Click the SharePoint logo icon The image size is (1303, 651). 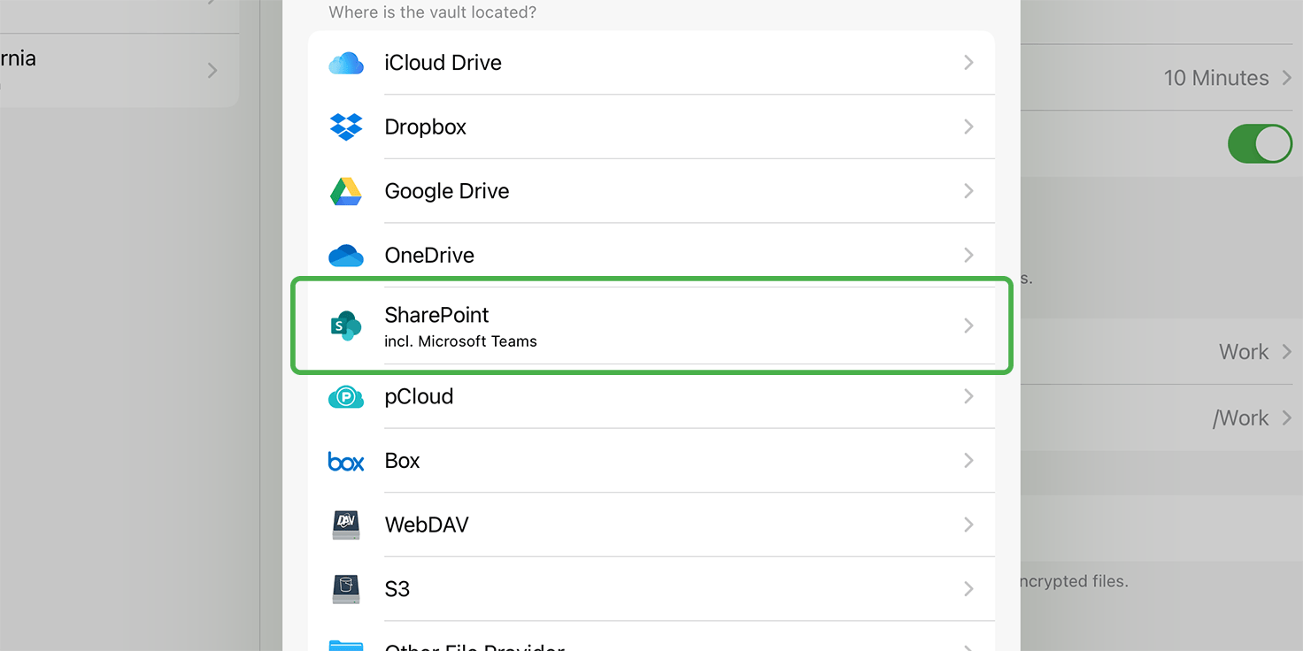coord(346,325)
